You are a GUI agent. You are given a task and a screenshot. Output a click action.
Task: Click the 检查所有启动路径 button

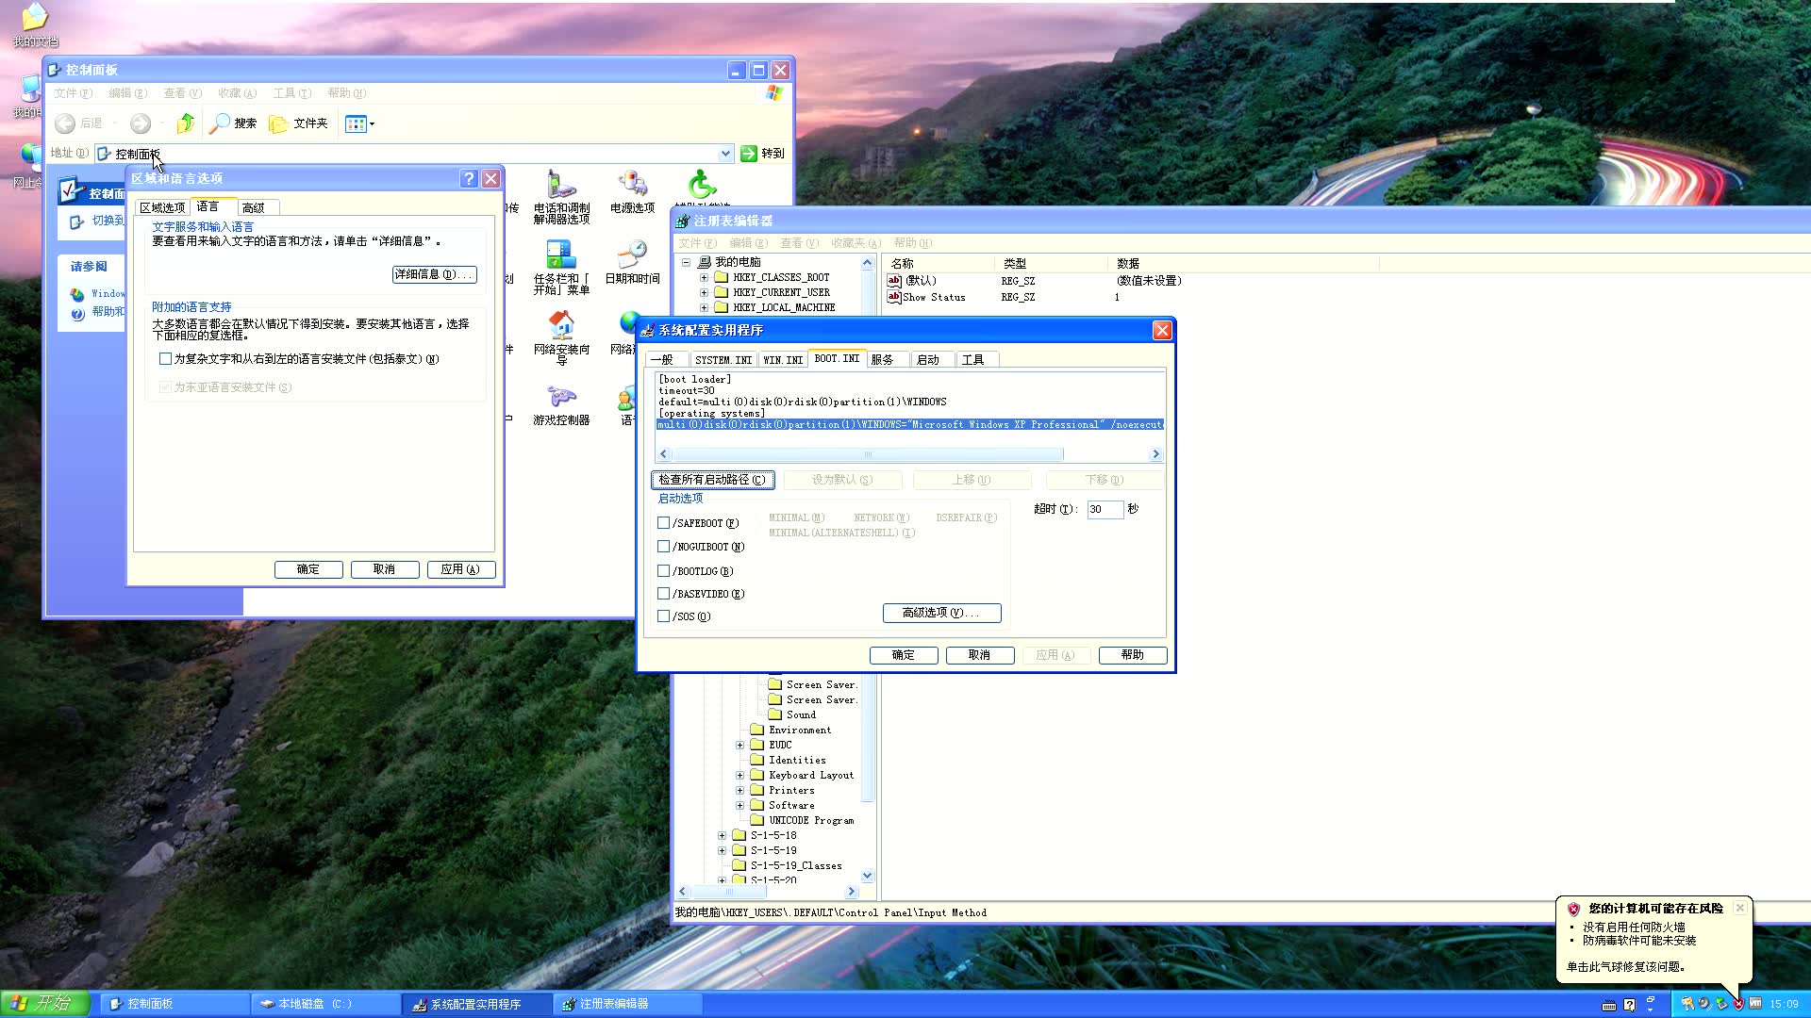(x=714, y=480)
